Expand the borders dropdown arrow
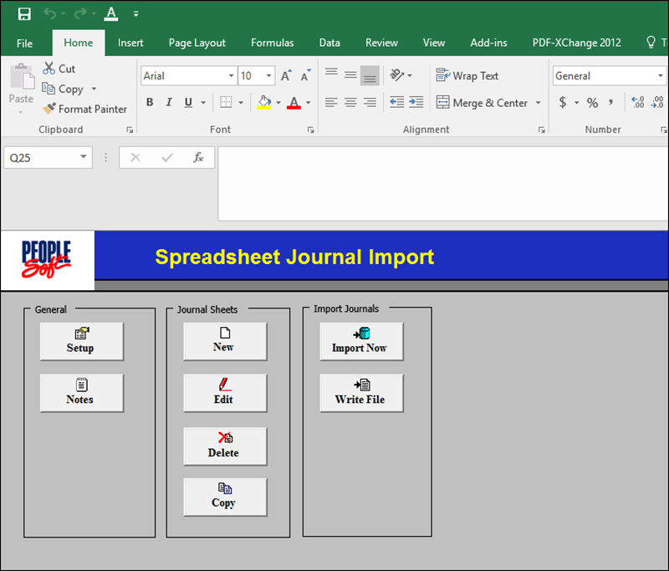The height and width of the screenshot is (571, 669). tap(241, 103)
